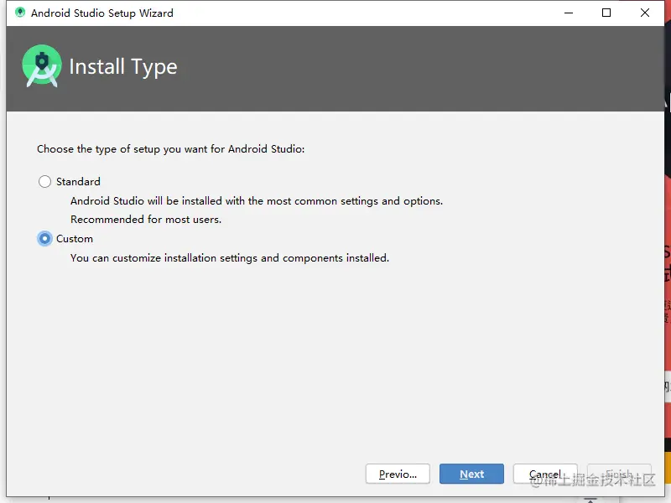This screenshot has height=503, width=671.
Task: Maximize the Setup Wizard window
Action: pyautogui.click(x=606, y=13)
